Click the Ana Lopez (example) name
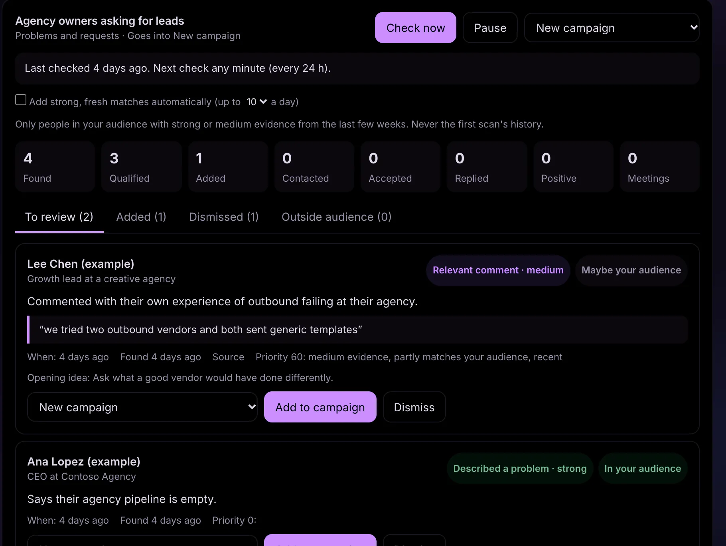The height and width of the screenshot is (546, 726). [x=84, y=462]
